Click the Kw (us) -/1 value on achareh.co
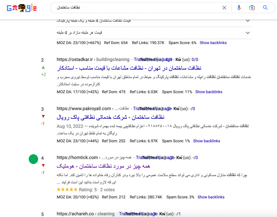277x217 pixels. (178, 214)
